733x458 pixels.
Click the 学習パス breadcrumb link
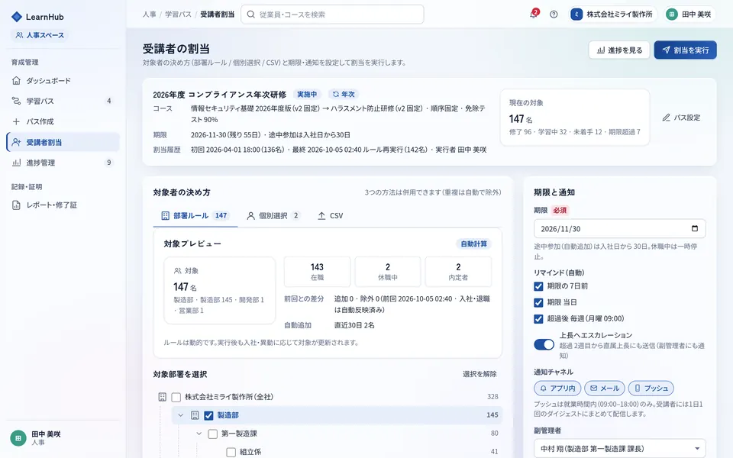[178, 15]
